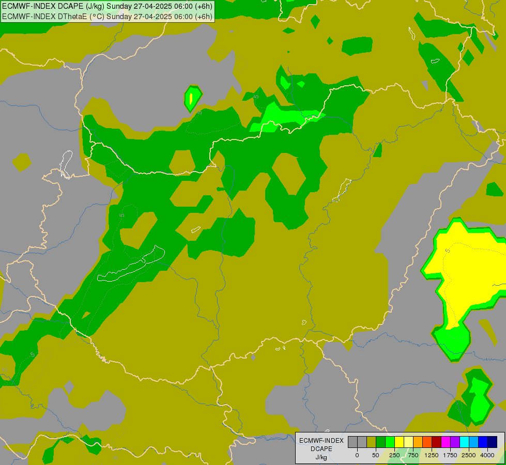Click the legend value label "4000"
The image size is (506, 465).
coord(487,455)
